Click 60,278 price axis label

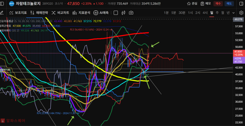click(238, 19)
